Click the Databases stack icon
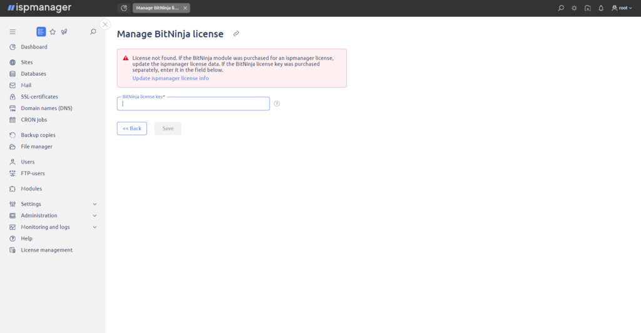The width and height of the screenshot is (641, 333). 13,74
